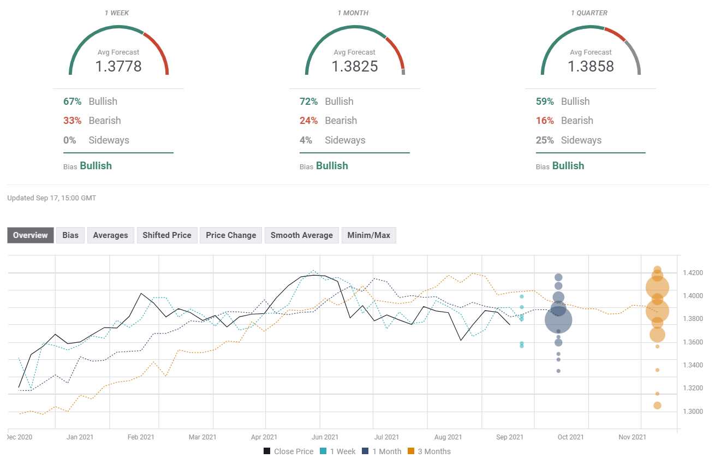
Task: Switch to the Overview tab
Action: coord(31,235)
